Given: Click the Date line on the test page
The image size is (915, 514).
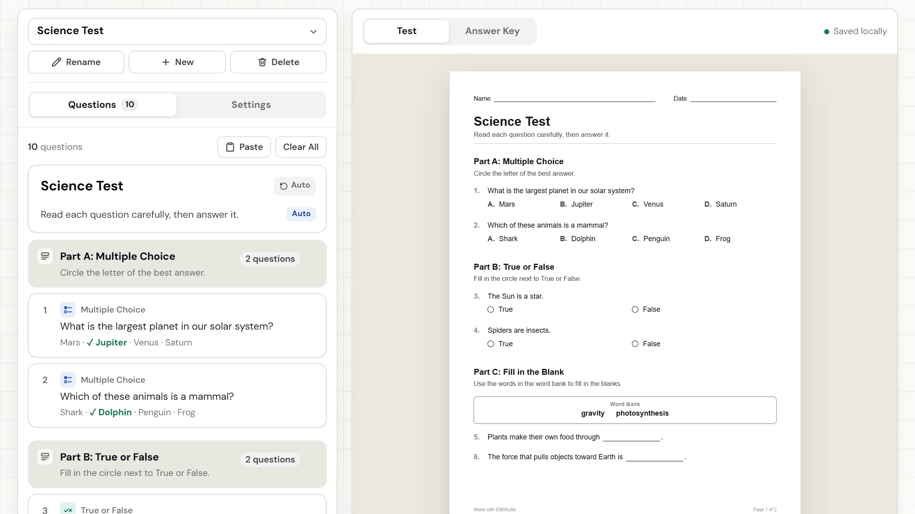Looking at the screenshot, I should [x=733, y=99].
